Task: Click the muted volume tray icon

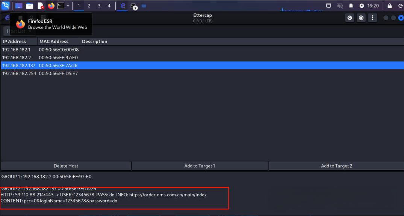Action: point(340,6)
